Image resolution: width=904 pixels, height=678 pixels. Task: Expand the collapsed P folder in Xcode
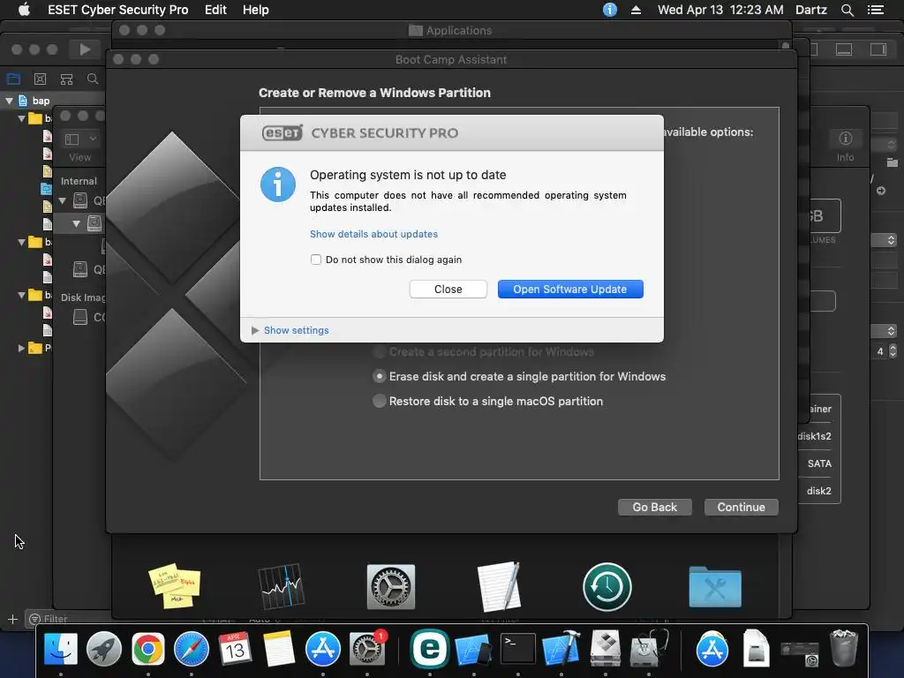point(21,348)
